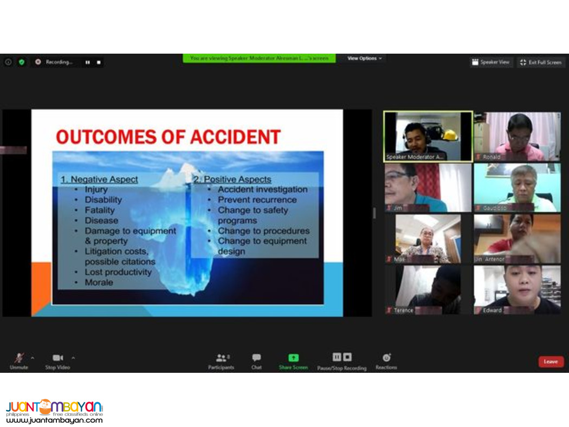569x427 pixels.
Task: Click the green encryption shield icon
Action: pyautogui.click(x=21, y=62)
